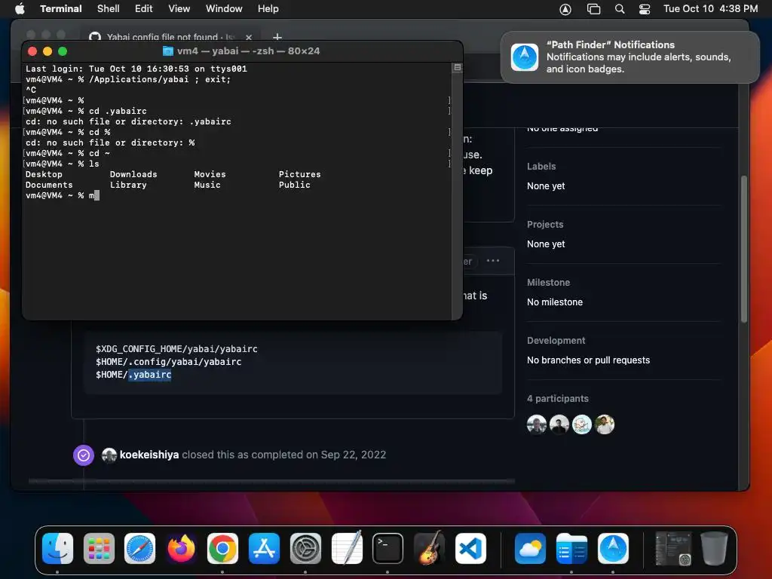Click the Sep 22, 2022 date link

[354, 455]
